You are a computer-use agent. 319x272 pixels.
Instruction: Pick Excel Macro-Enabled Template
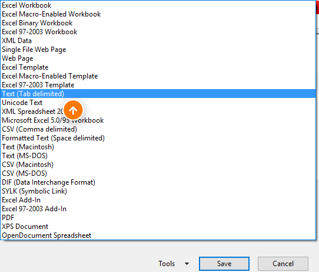[x=158, y=76]
